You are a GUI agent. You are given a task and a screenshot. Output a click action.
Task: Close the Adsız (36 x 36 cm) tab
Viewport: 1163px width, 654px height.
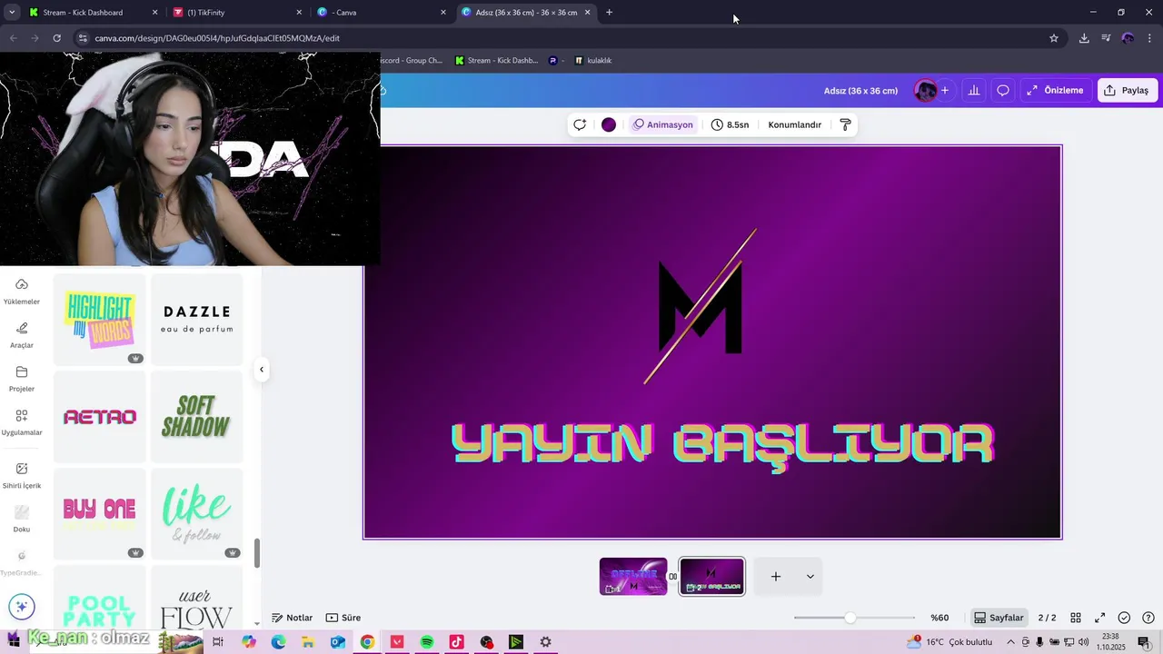point(587,13)
